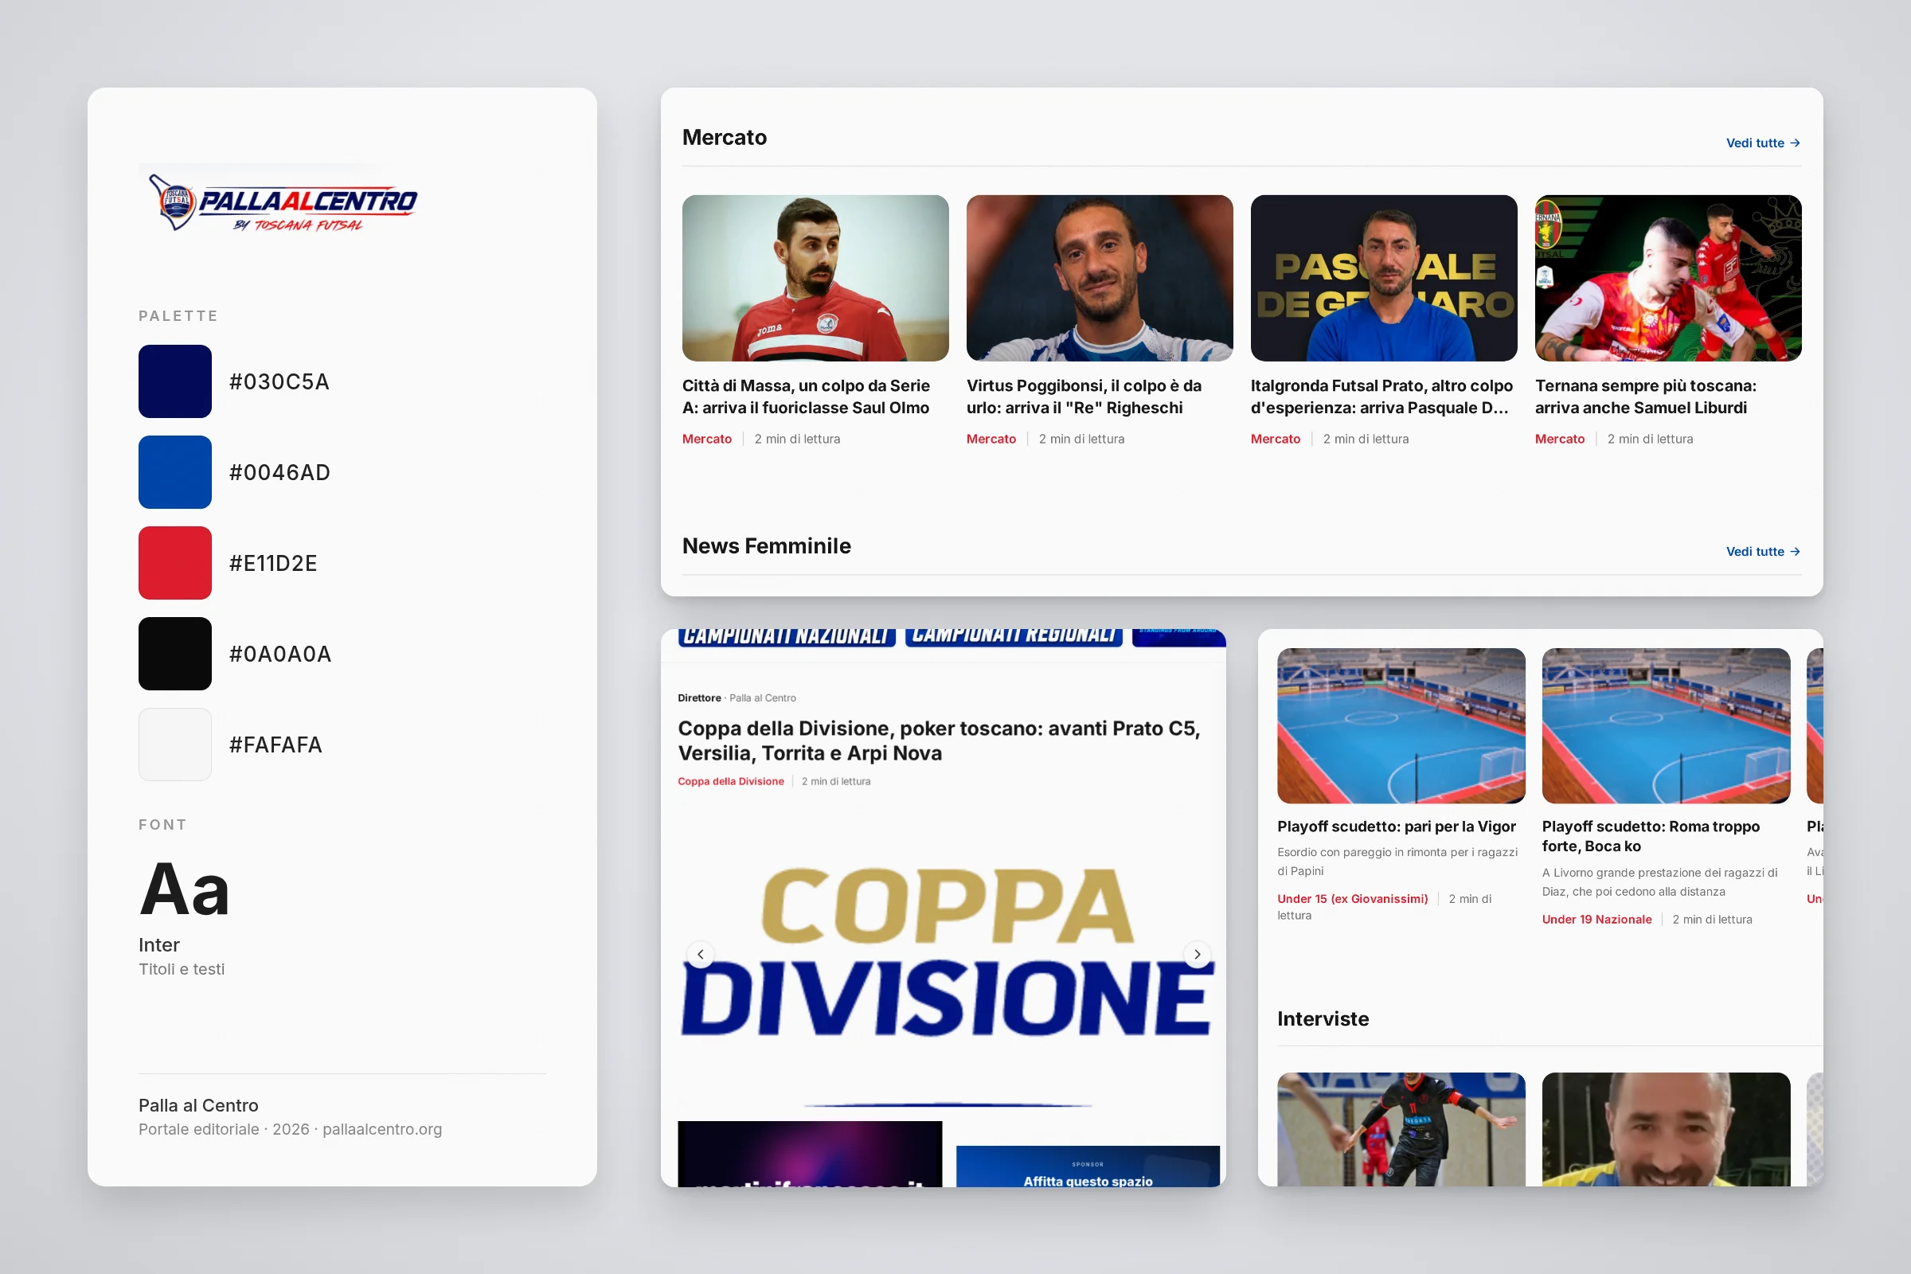The image size is (1911, 1274).
Task: Open the Campionati Nazionali tab
Action: [787, 637]
